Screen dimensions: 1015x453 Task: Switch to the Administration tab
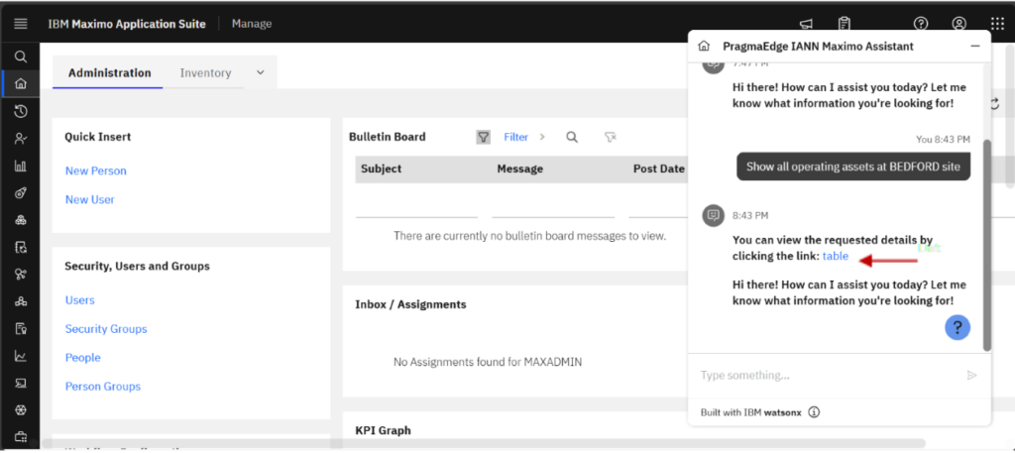[109, 73]
